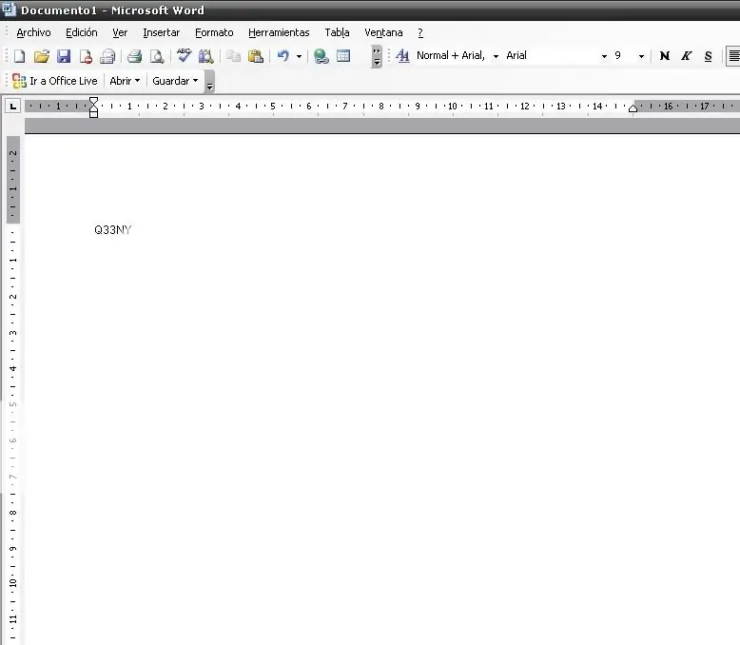740x645 pixels.
Task: Open Styles and Formatting pane
Action: point(402,56)
